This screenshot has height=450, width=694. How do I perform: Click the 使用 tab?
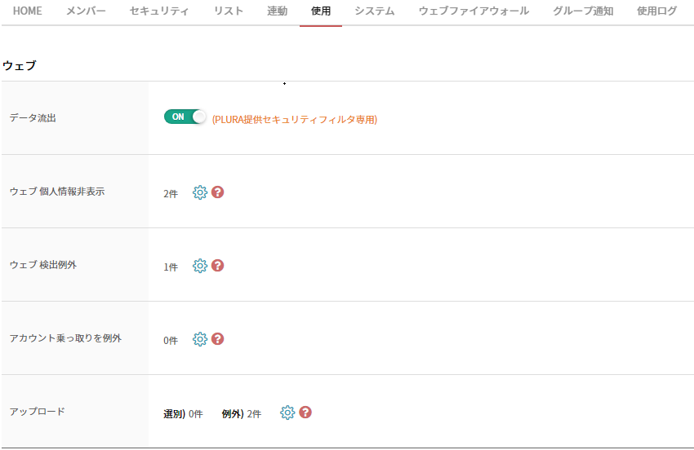pyautogui.click(x=321, y=11)
